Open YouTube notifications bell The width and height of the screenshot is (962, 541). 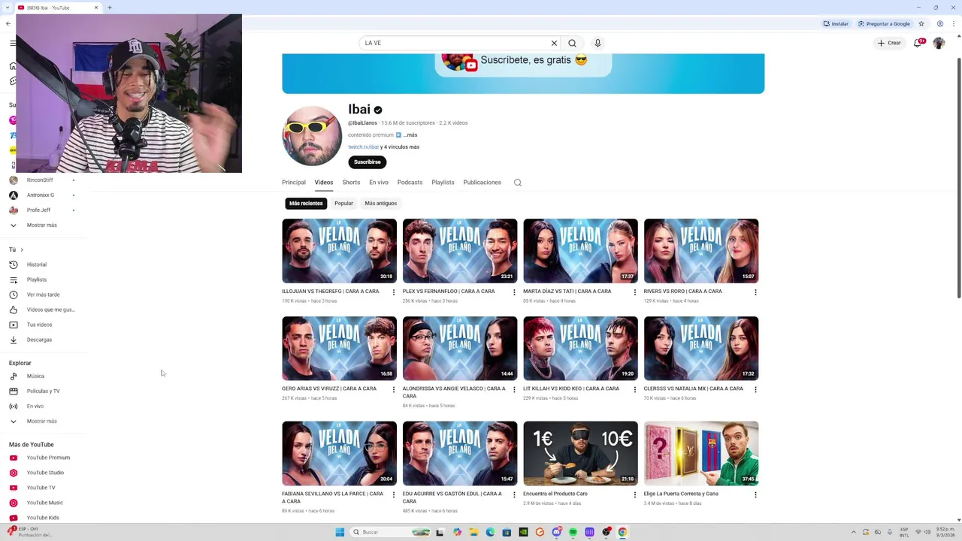coord(918,43)
